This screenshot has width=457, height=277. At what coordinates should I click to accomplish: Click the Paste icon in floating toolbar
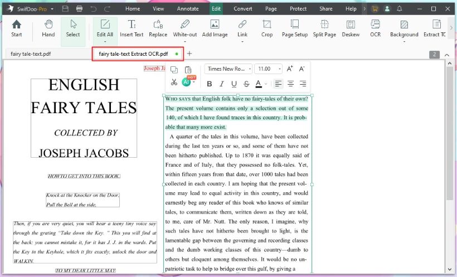[x=188, y=70]
